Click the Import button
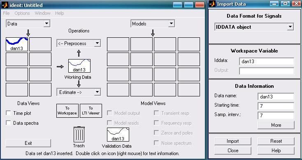The width and height of the screenshot is (302, 160). (x=232, y=141)
